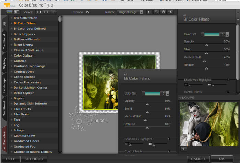Toggle the Preview checkbox
Viewport: 240px width, 163px height.
(88, 12)
